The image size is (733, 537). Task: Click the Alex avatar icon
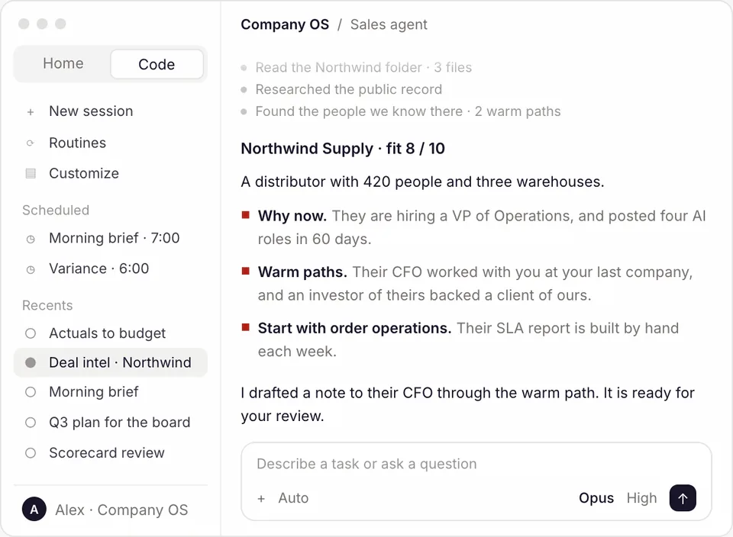(x=34, y=510)
